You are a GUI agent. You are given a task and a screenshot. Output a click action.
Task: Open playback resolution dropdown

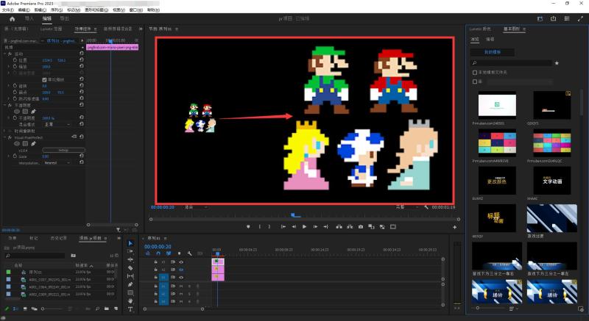407,206
